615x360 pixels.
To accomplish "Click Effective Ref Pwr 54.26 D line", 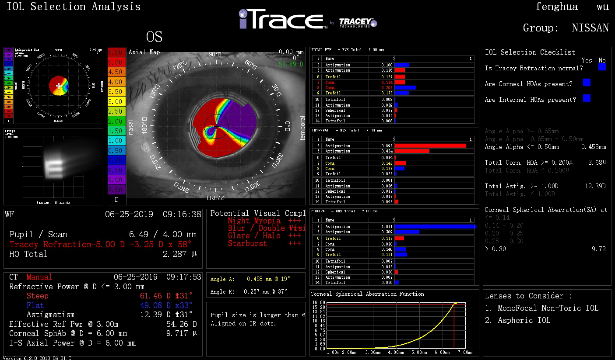I will (x=103, y=324).
